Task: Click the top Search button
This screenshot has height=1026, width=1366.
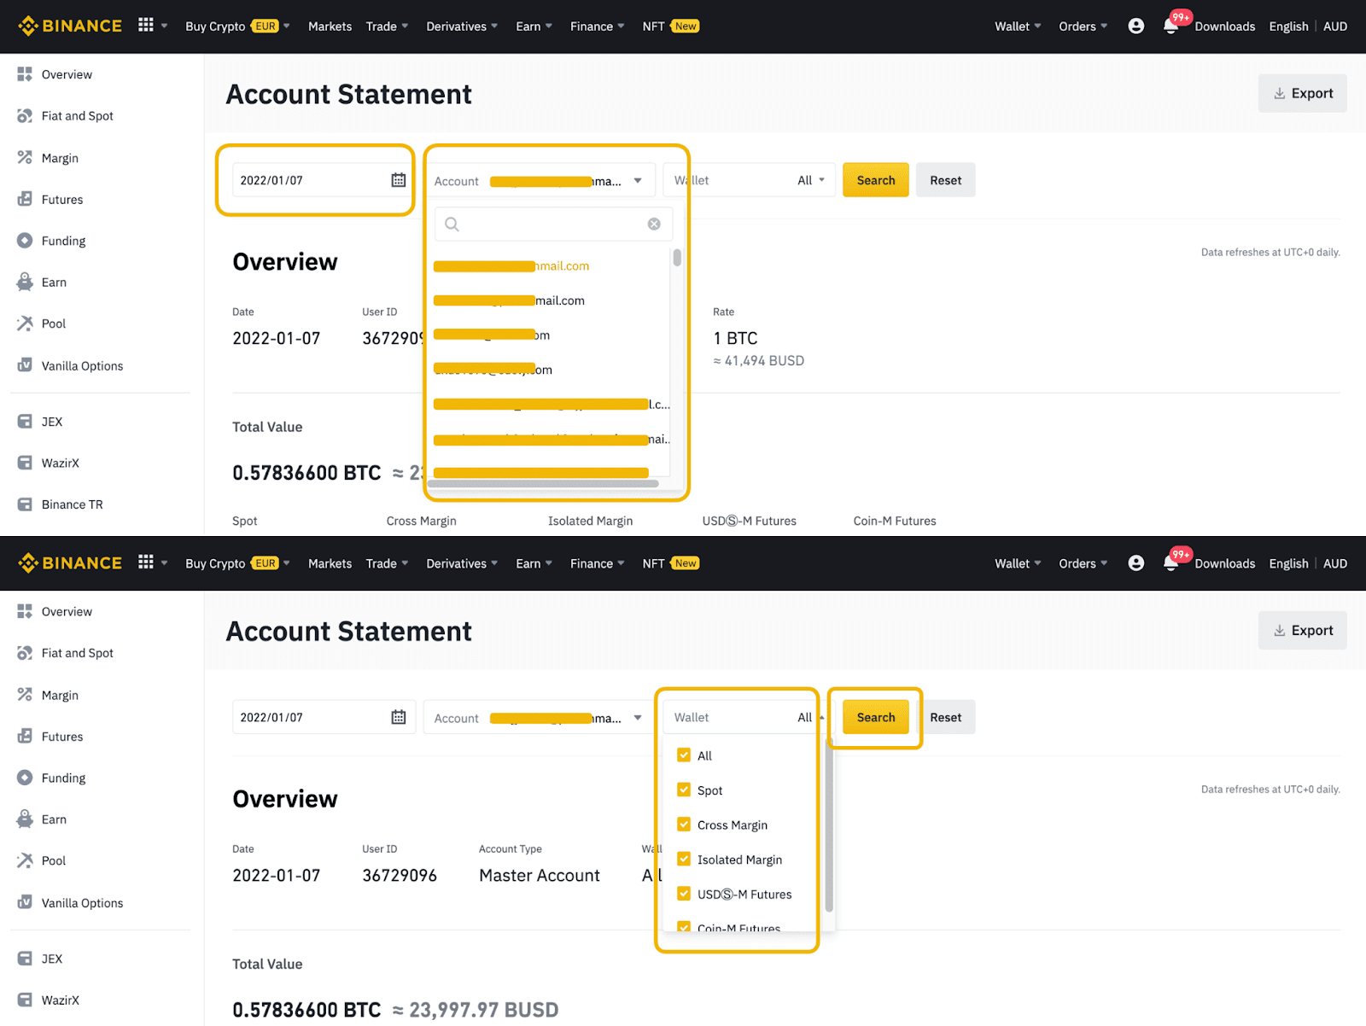Action: click(876, 180)
